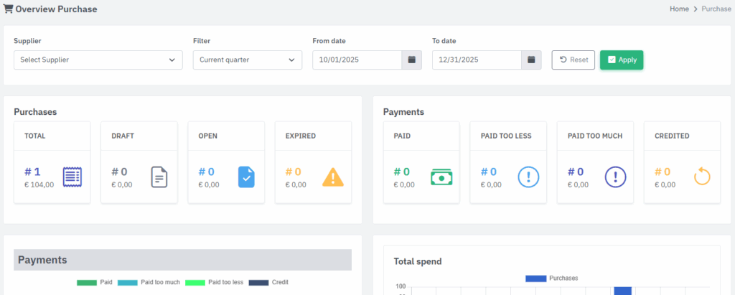Image resolution: width=735 pixels, height=295 pixels.
Task: Click the Open purchases checkmark file icon
Action: (246, 177)
